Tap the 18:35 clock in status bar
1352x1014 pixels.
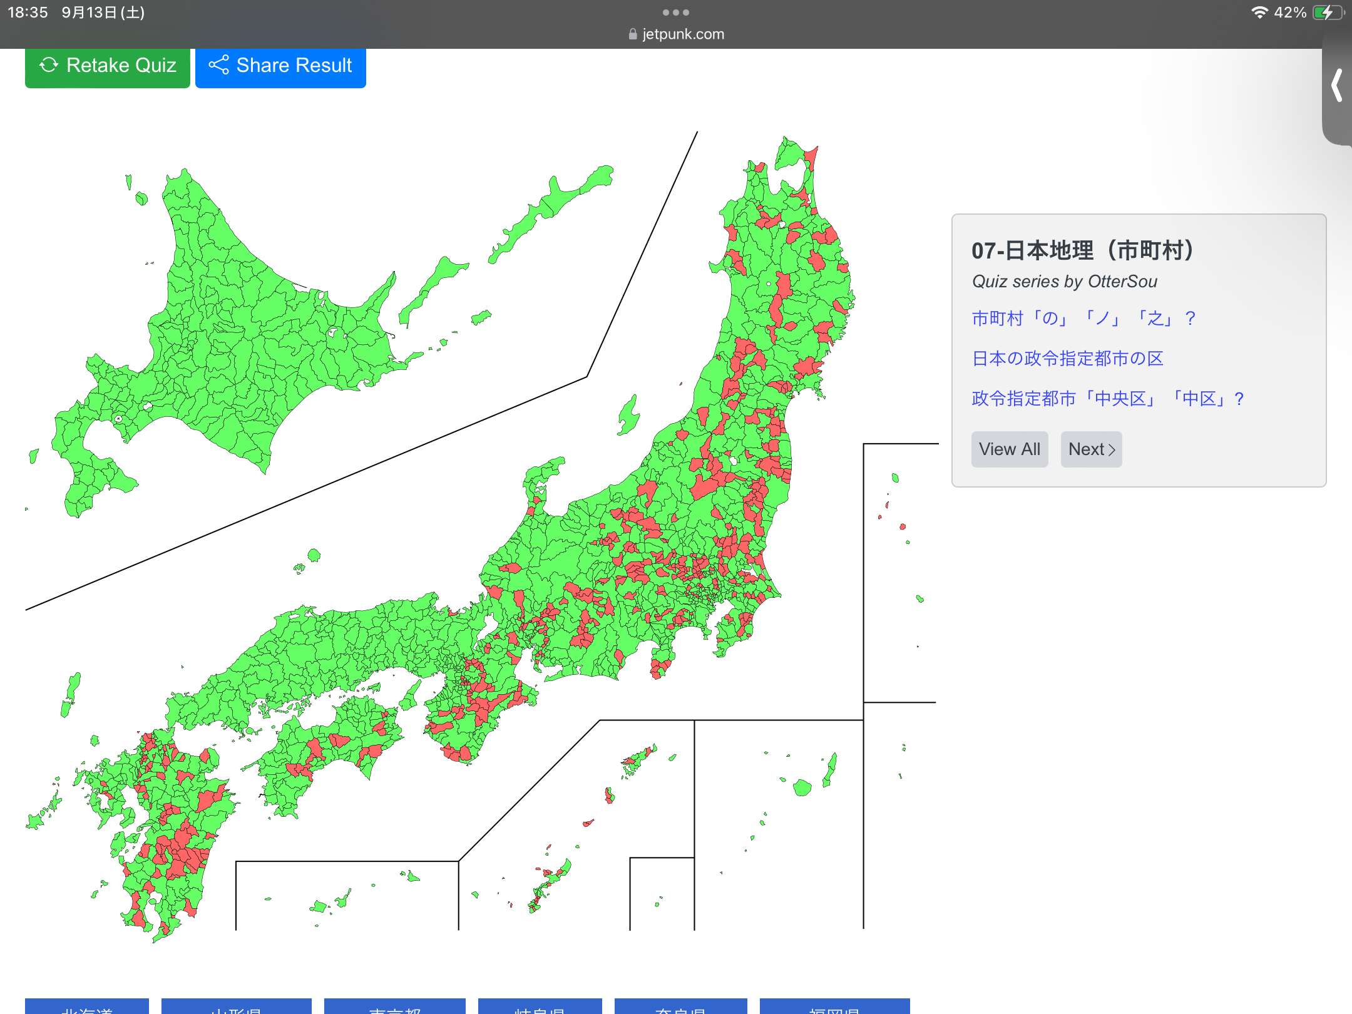coord(28,13)
